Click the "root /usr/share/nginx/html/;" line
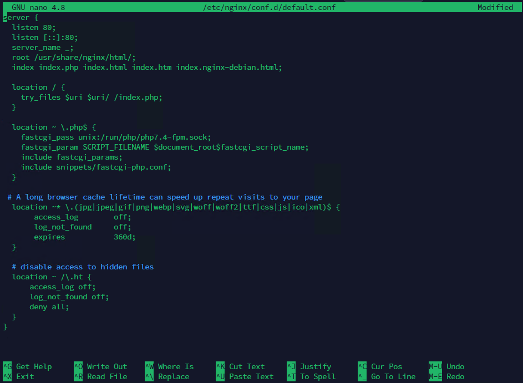This screenshot has height=383, width=523. [74, 57]
